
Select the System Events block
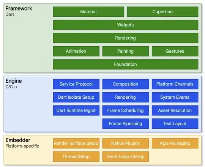coord(175,97)
